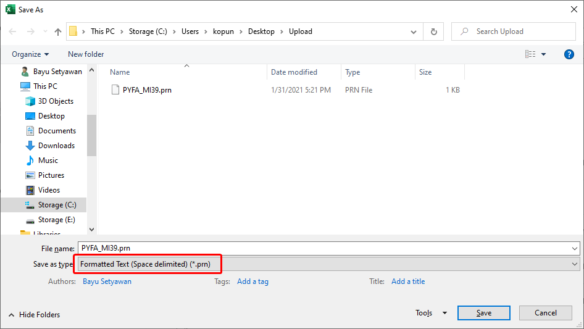Click the Downloads arrow icon

coord(30,146)
